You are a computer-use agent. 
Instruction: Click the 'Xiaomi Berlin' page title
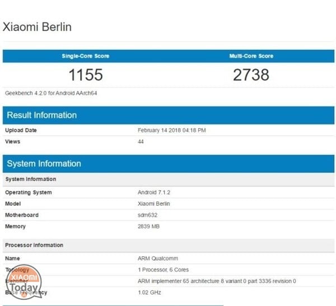coord(37,27)
